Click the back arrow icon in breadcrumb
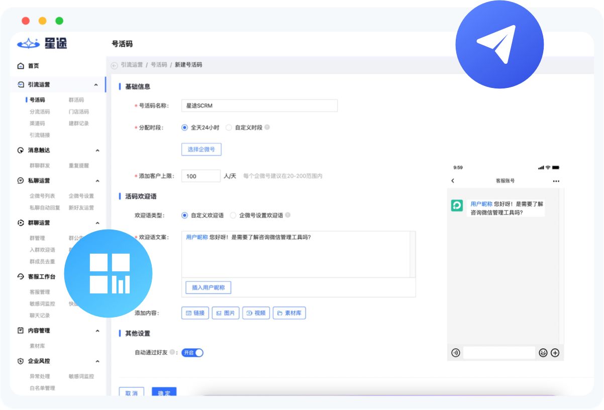The width and height of the screenshot is (604, 410). pyautogui.click(x=114, y=65)
